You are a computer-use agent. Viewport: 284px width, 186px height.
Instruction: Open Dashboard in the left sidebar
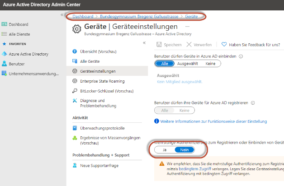tap(18, 24)
